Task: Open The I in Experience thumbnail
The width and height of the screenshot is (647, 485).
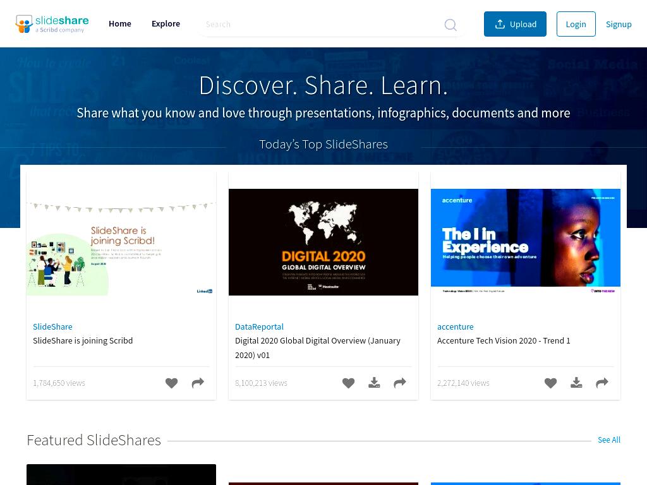Action: [x=526, y=242]
